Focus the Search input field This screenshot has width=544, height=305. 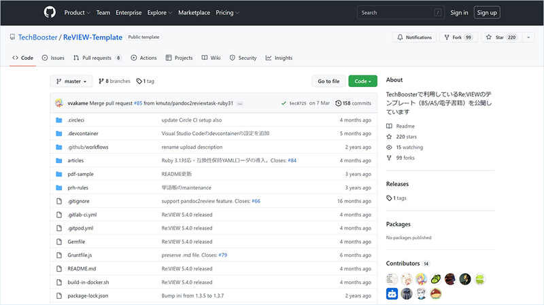(x=401, y=12)
